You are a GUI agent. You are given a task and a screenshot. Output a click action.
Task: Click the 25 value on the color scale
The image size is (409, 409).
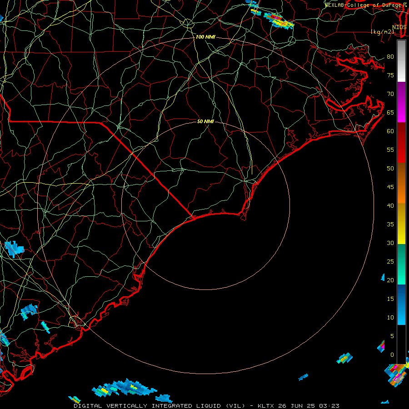(390, 262)
